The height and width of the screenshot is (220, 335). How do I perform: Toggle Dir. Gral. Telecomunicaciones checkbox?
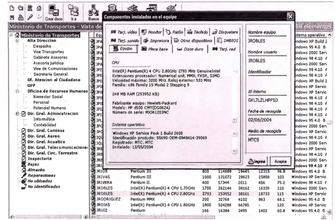pyautogui.click(x=24, y=147)
